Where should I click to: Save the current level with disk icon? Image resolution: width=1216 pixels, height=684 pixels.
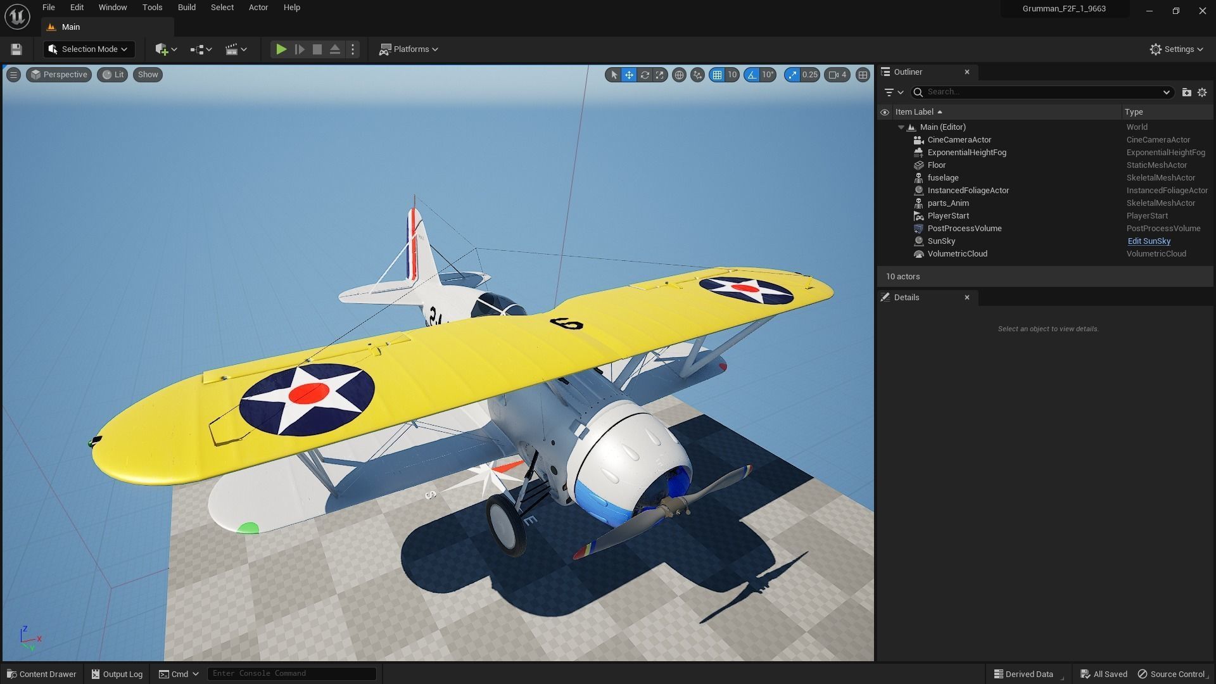coord(16,49)
